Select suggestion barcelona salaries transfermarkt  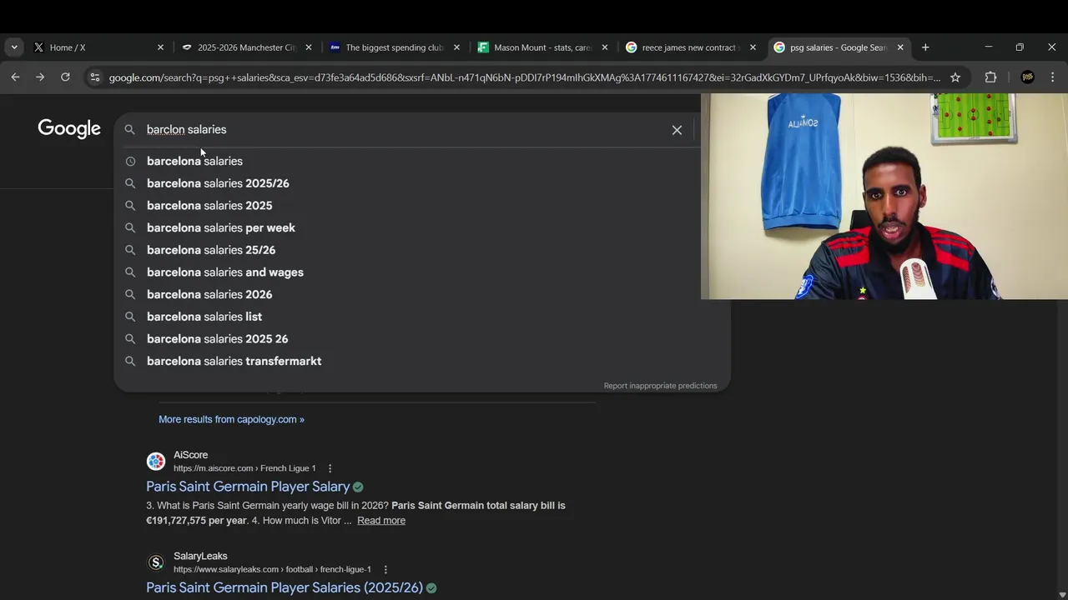pyautogui.click(x=421, y=361)
